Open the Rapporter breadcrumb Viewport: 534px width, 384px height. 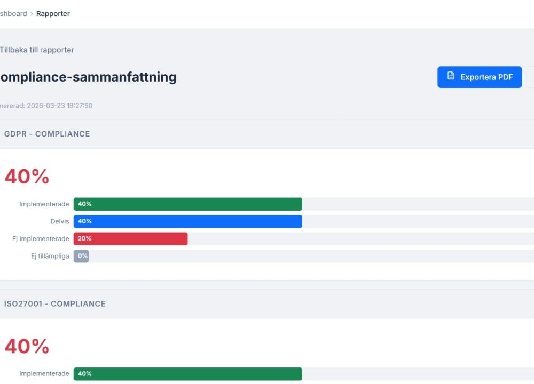53,14
